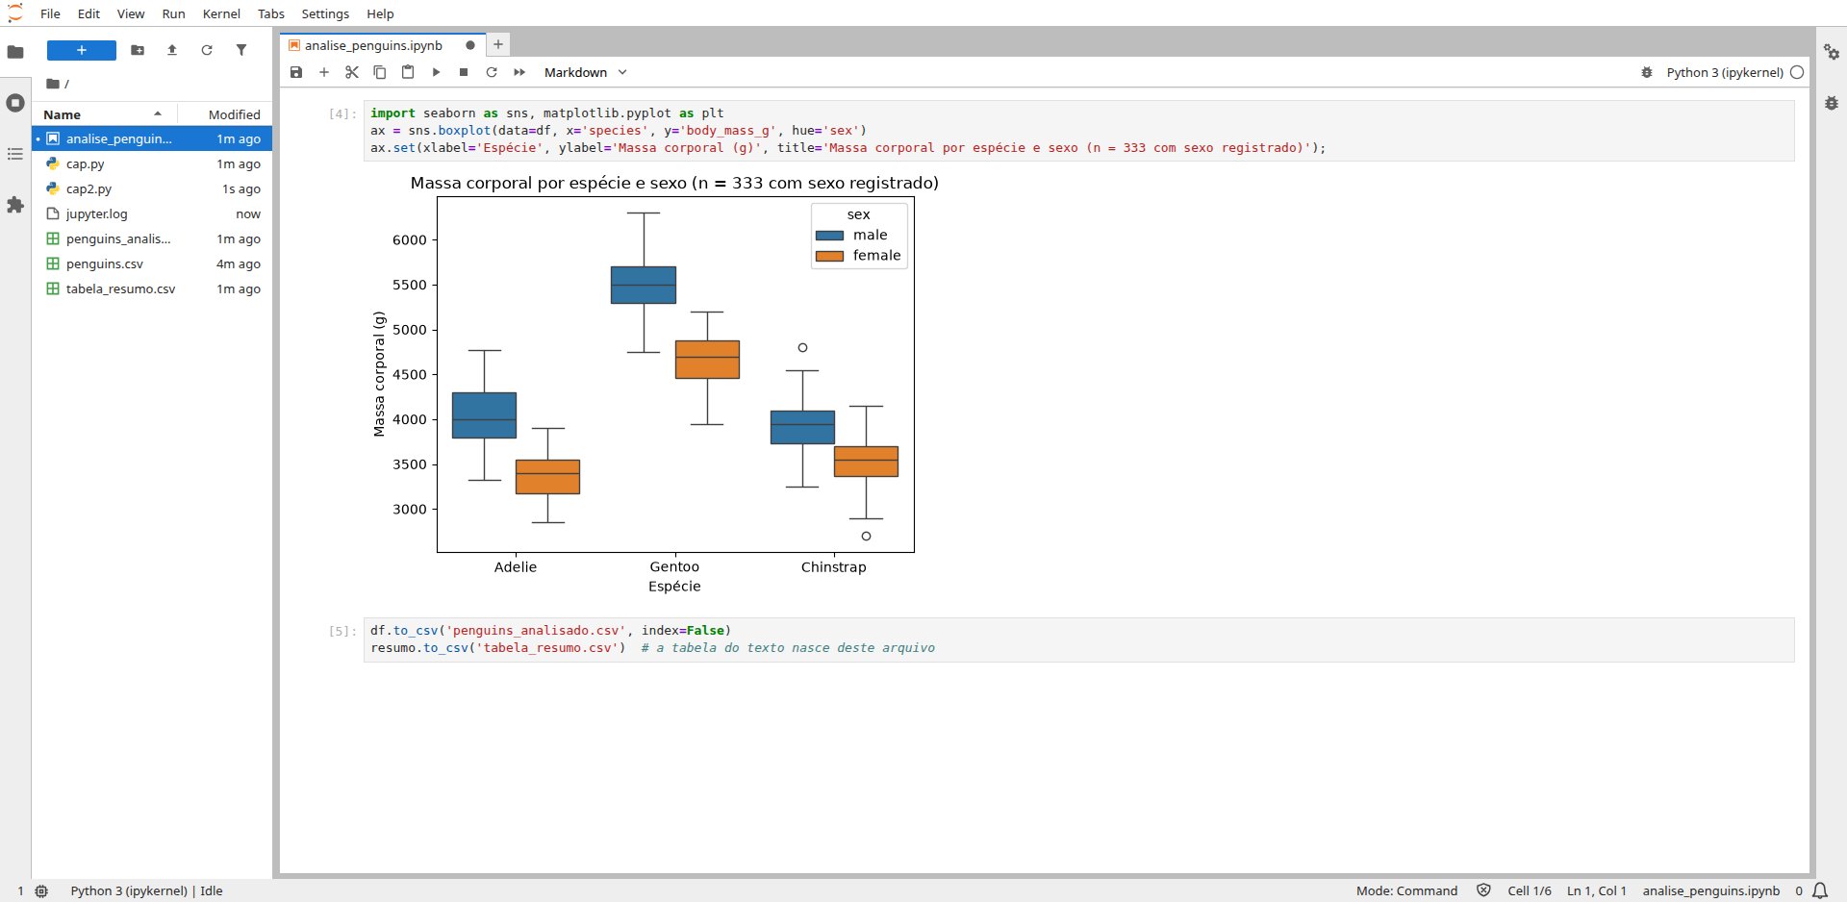Click code cell [5] editor
The height and width of the screenshot is (902, 1847).
click(x=1078, y=639)
